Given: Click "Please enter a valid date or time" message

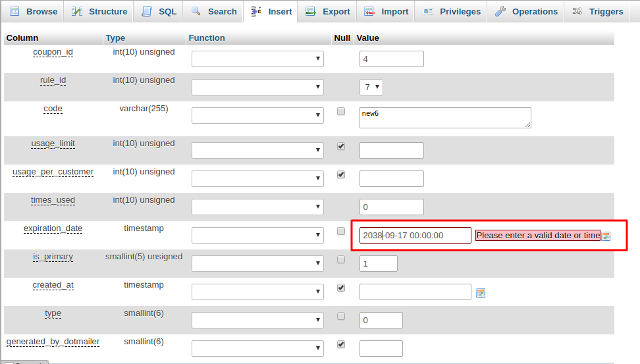Looking at the screenshot, I should (x=538, y=236).
